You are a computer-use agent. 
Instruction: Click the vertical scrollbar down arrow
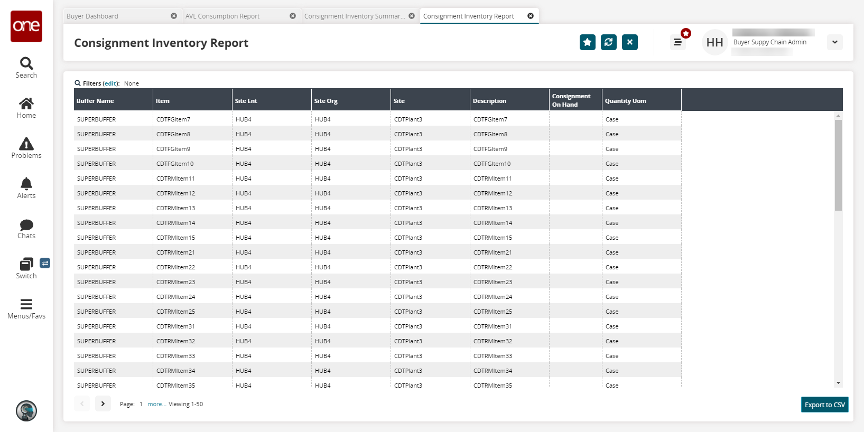click(838, 383)
